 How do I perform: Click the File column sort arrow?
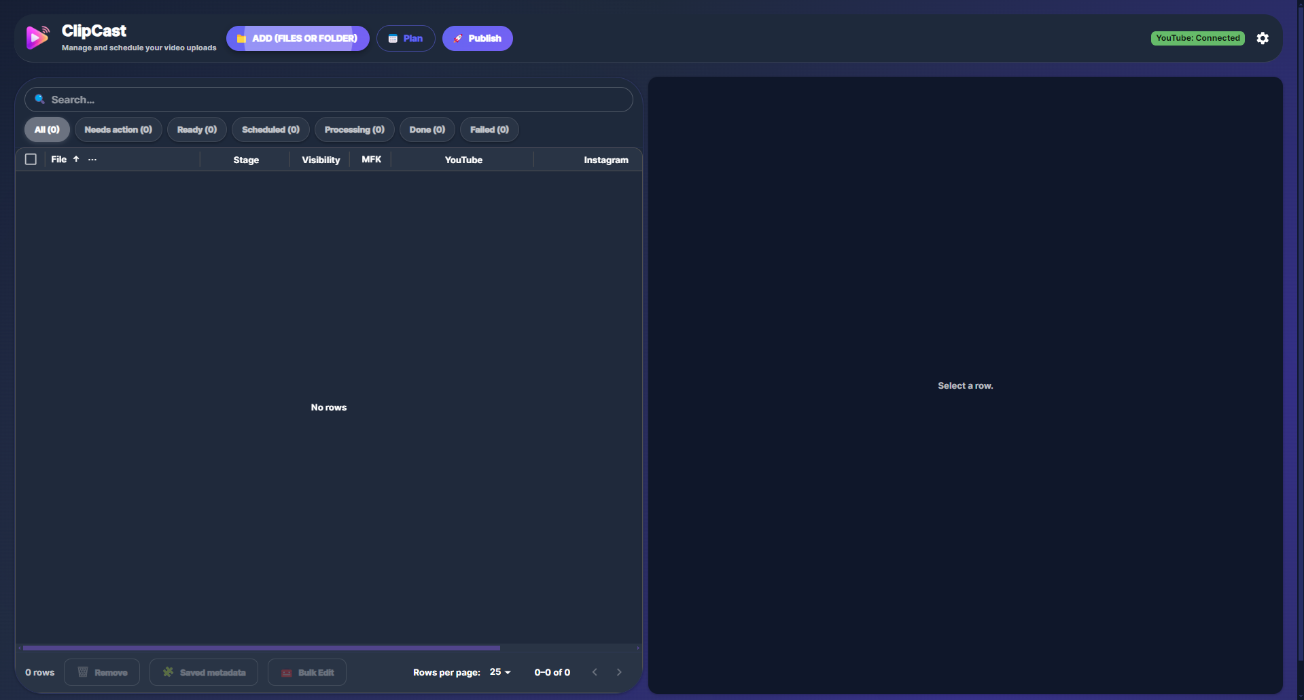pos(76,159)
